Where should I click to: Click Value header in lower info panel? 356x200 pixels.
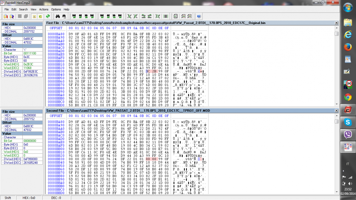[x=22, y=134]
